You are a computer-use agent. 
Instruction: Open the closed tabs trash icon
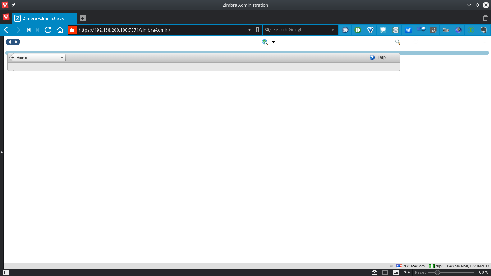pos(486,18)
